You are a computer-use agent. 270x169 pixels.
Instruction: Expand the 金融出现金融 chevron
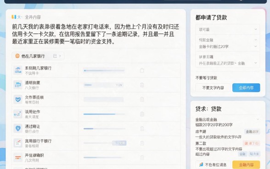pyautogui.click(x=258, y=119)
